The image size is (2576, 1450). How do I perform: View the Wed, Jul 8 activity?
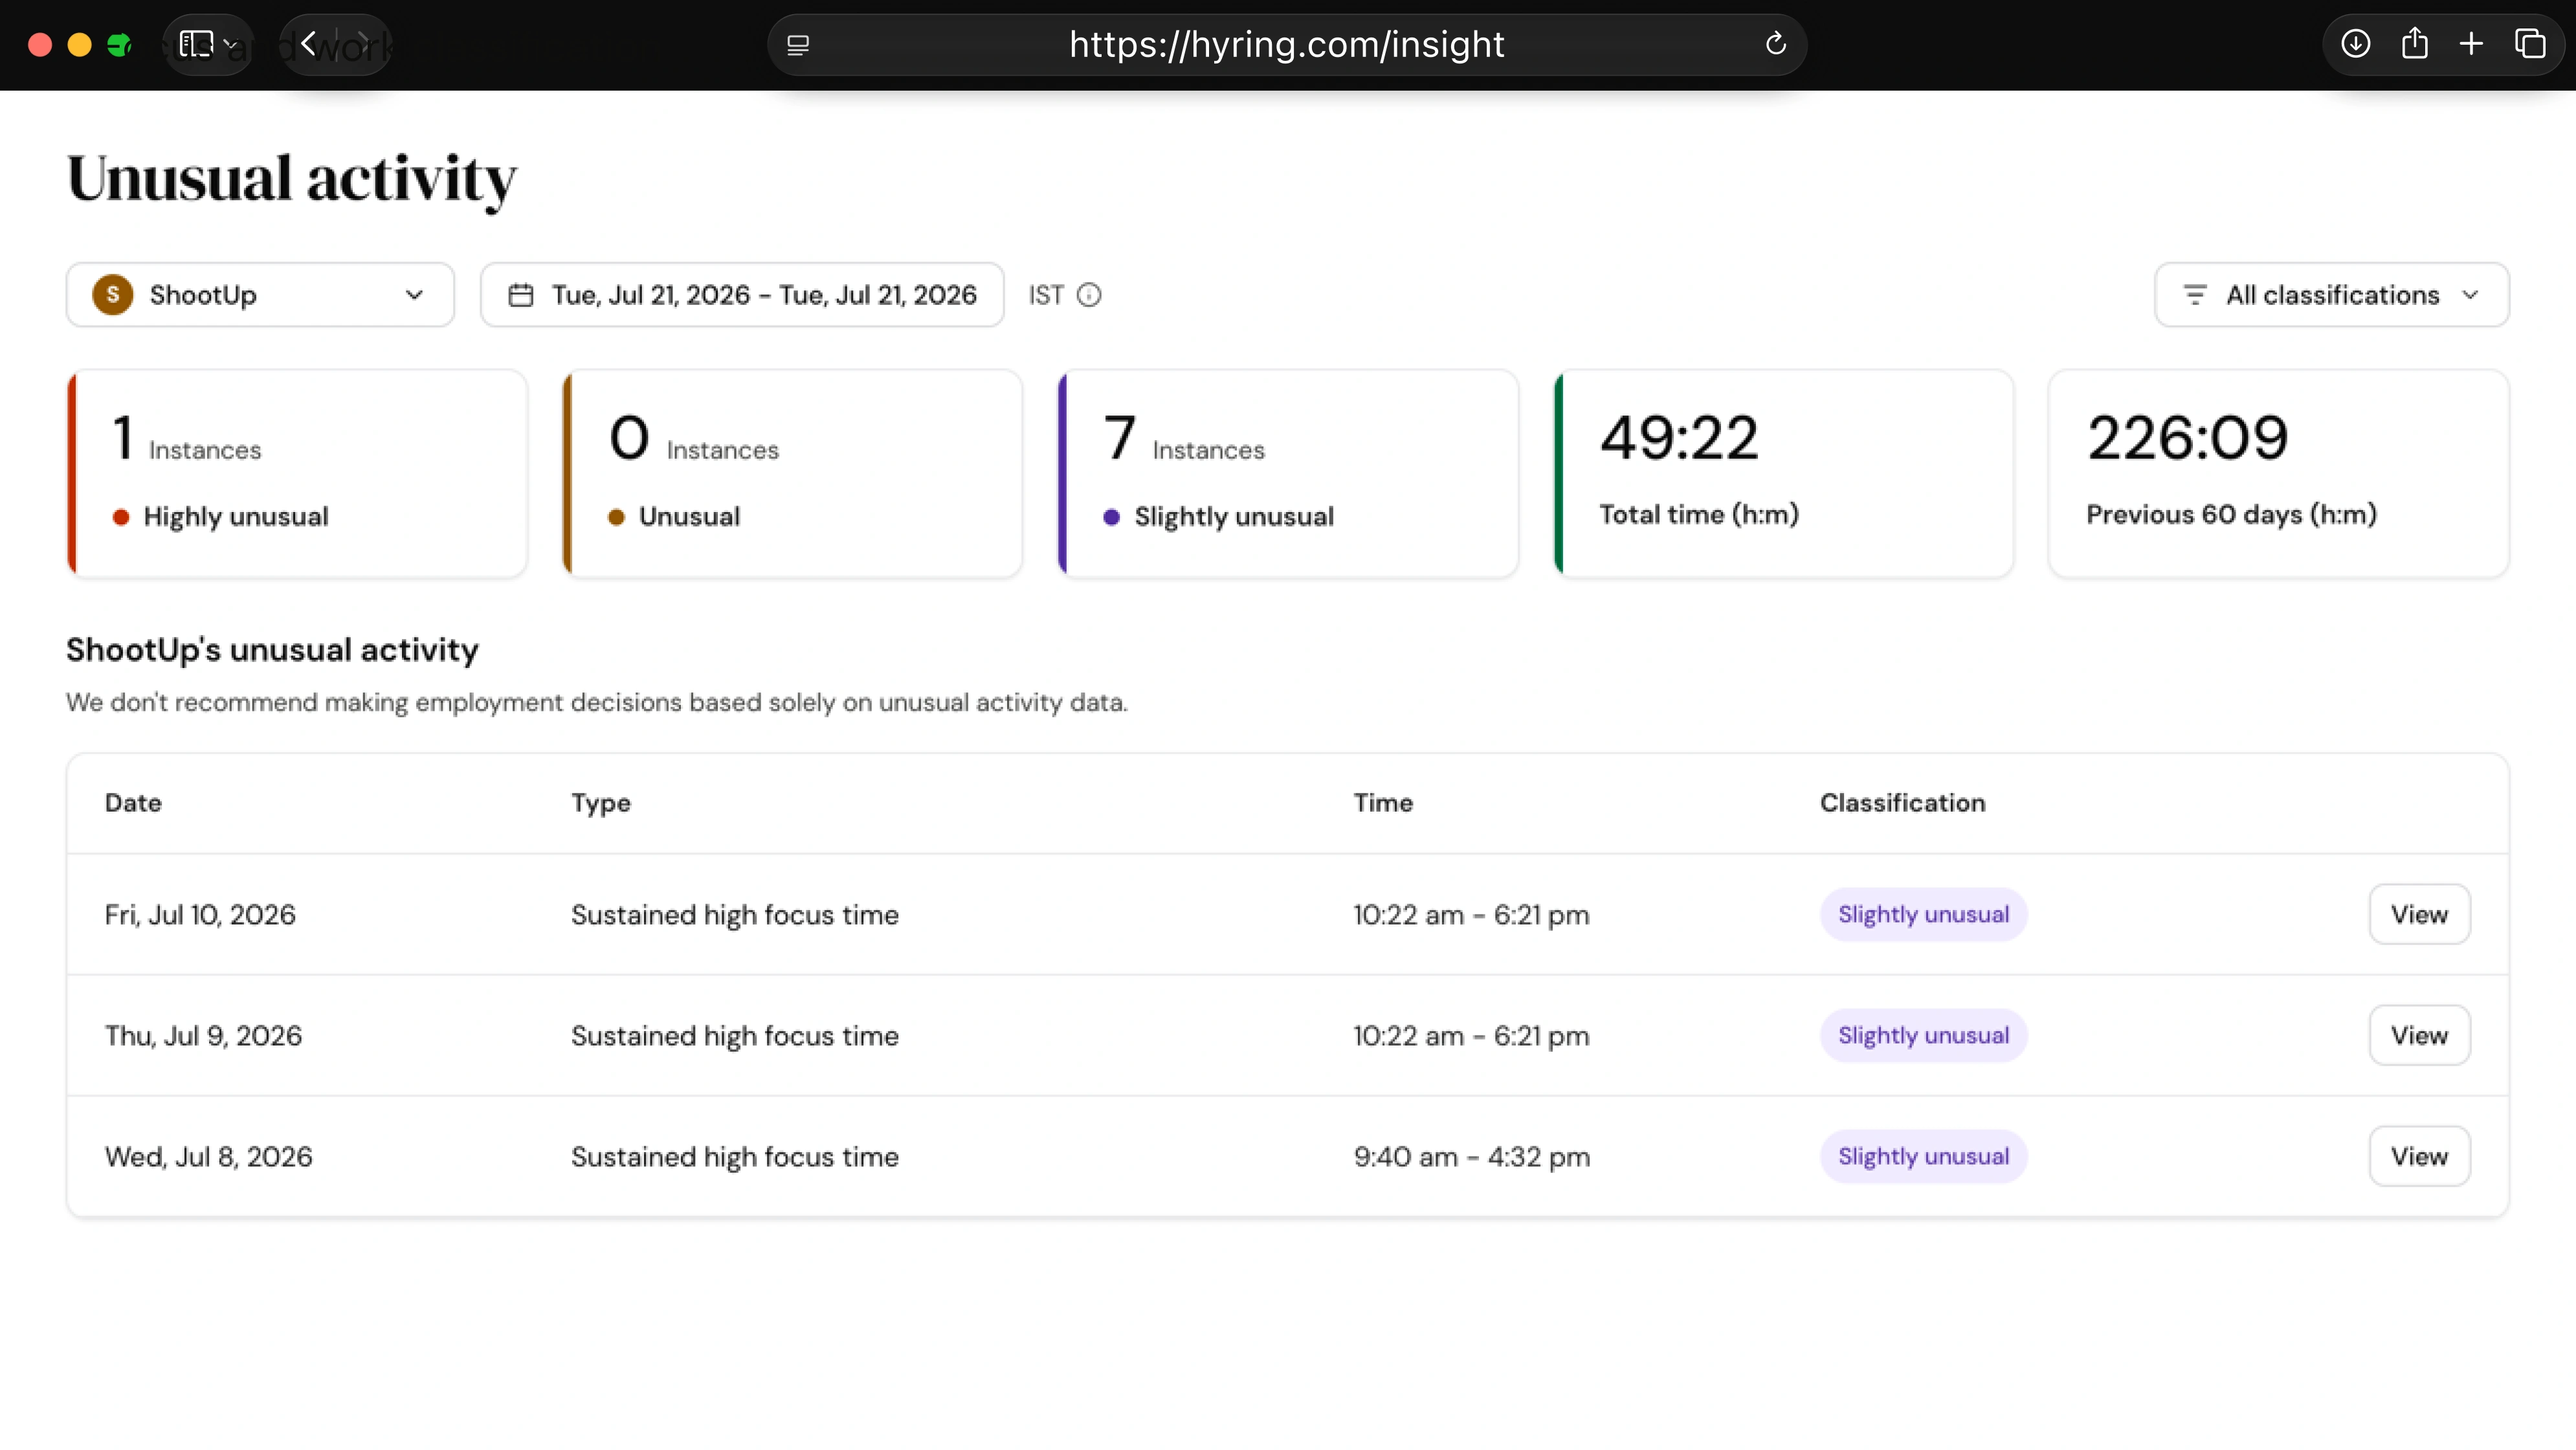[2419, 1156]
